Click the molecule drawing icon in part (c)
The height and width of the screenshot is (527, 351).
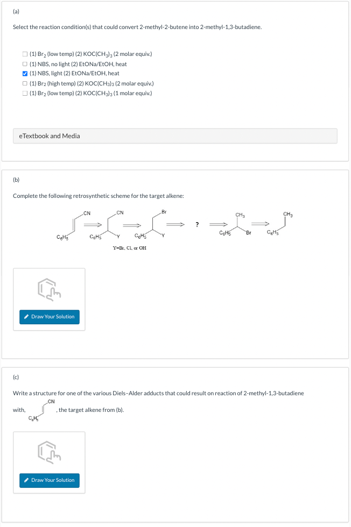tap(49, 453)
